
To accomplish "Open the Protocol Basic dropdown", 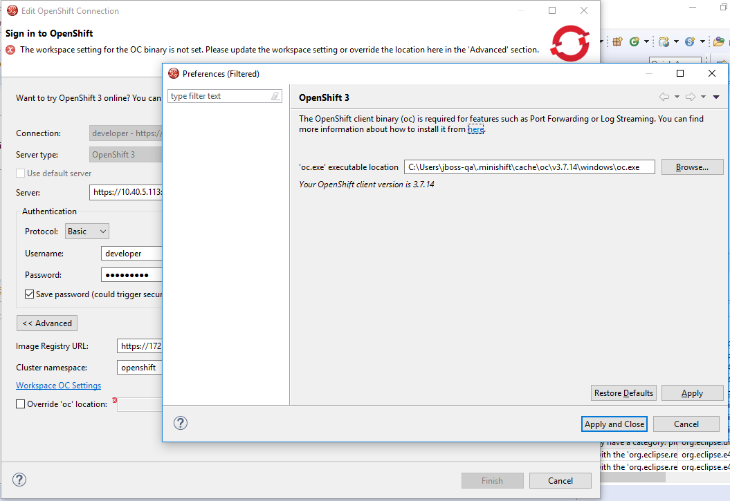I will click(x=86, y=231).
